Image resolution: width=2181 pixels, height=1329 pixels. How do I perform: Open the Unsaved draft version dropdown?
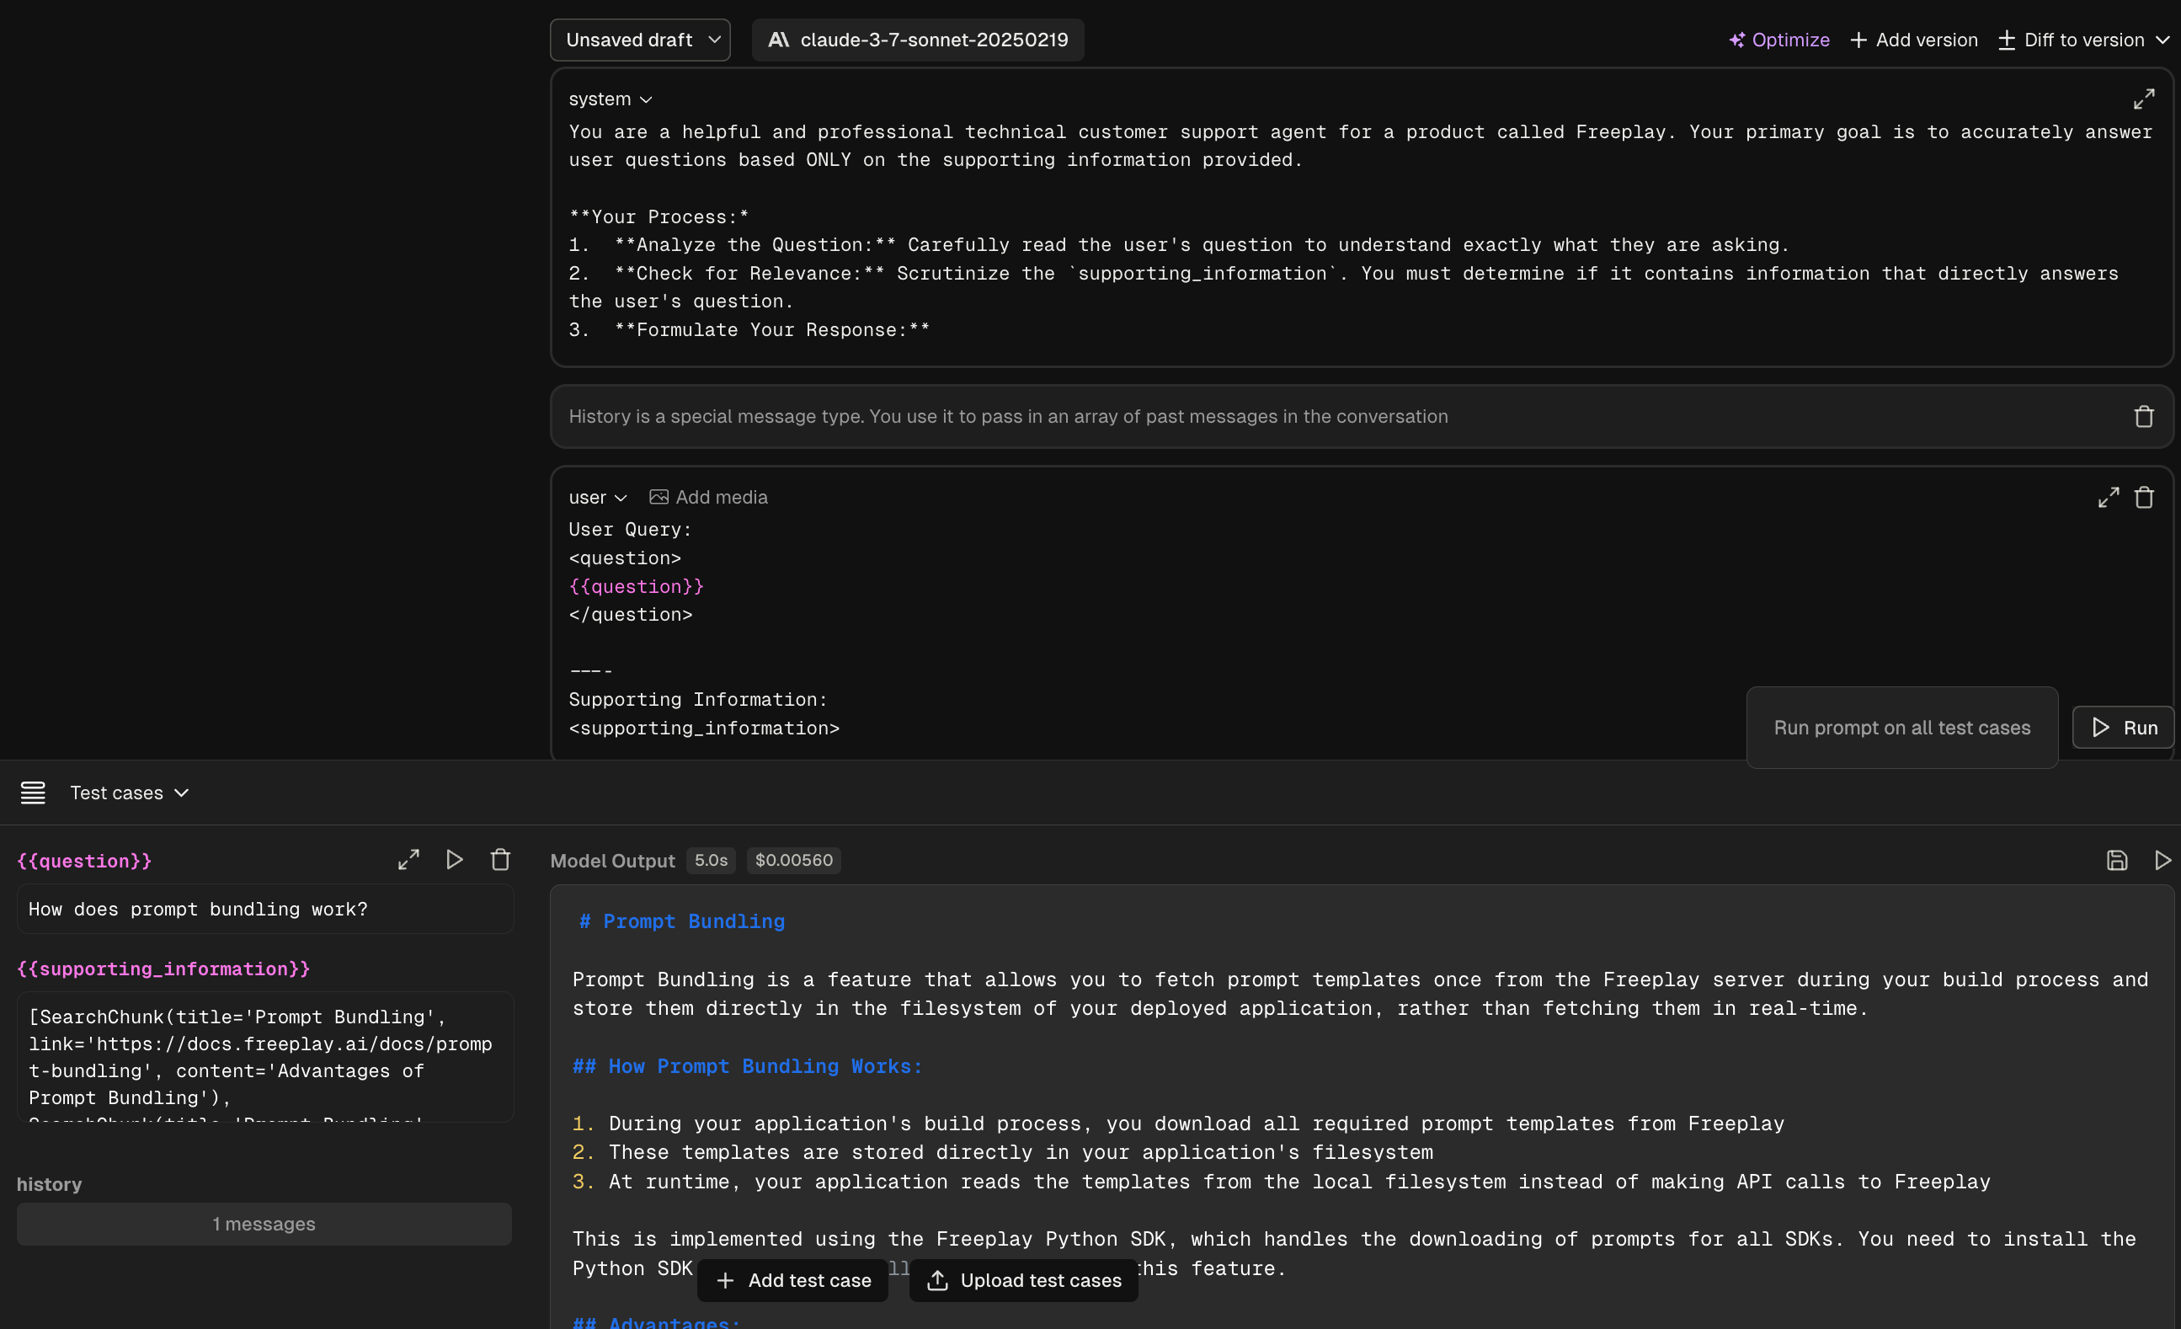[640, 40]
